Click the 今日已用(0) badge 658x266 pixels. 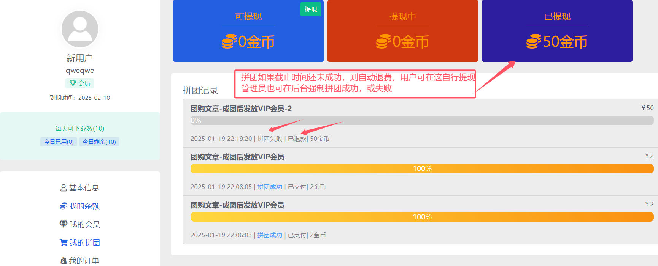coord(59,142)
